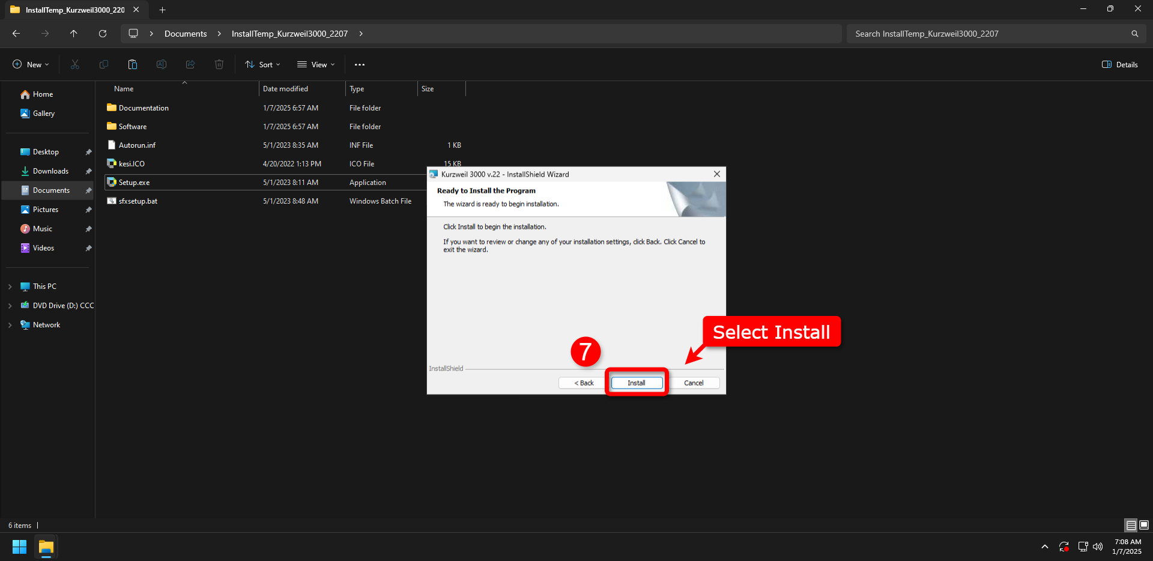Click Documents in the address breadcrumb
This screenshot has height=561, width=1153.
186,34
